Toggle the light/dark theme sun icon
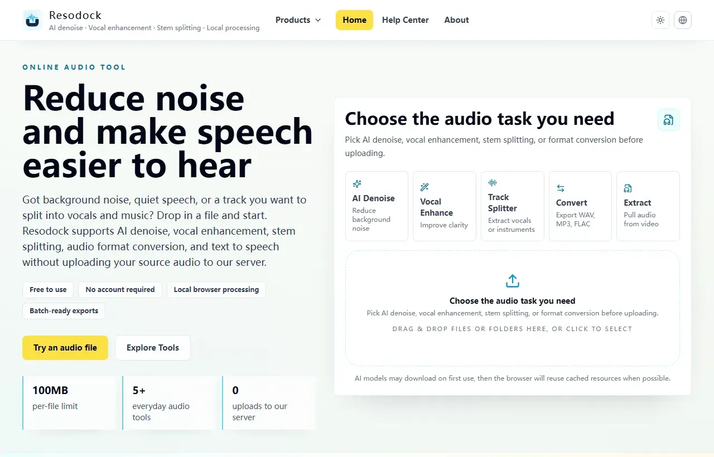 click(x=660, y=20)
